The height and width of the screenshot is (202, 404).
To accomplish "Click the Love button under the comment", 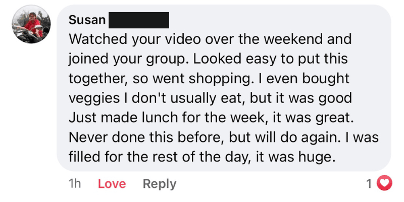I will [x=112, y=184].
